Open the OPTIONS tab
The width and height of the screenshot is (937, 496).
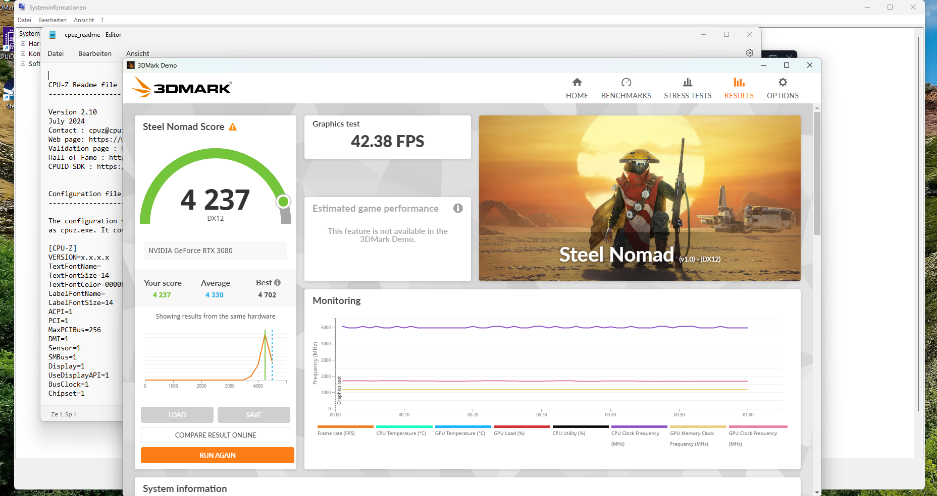[783, 89]
